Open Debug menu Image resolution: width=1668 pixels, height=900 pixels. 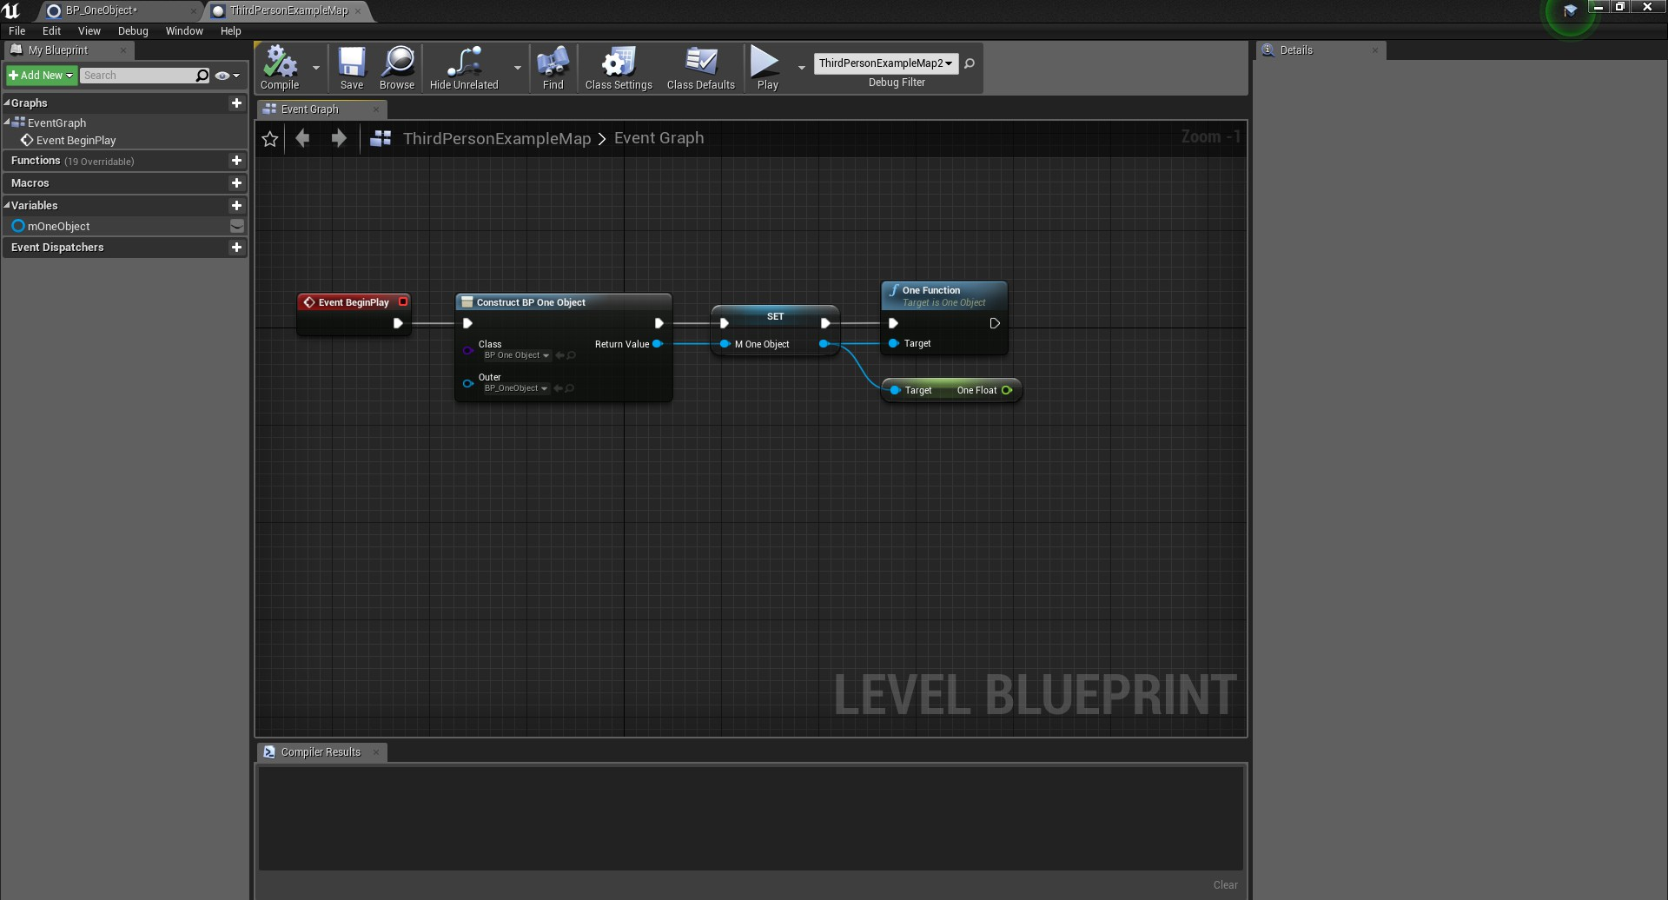(x=133, y=30)
